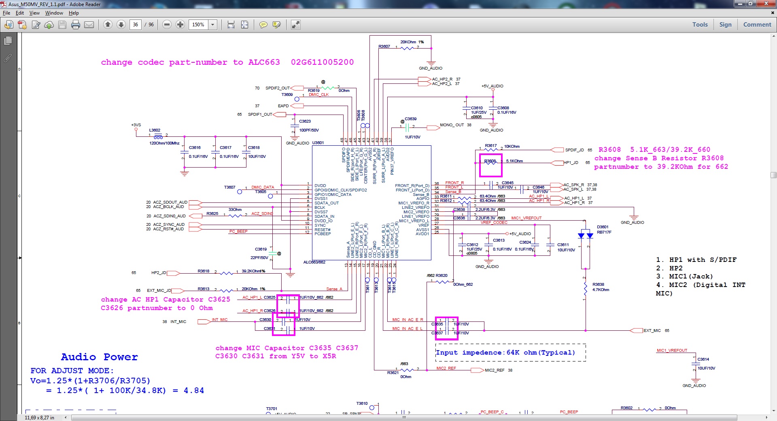Open the Comment pane
The image size is (777, 421).
pyautogui.click(x=757, y=25)
